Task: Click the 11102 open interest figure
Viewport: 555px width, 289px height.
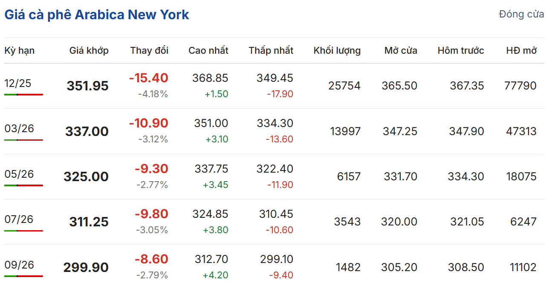Action: (523, 267)
